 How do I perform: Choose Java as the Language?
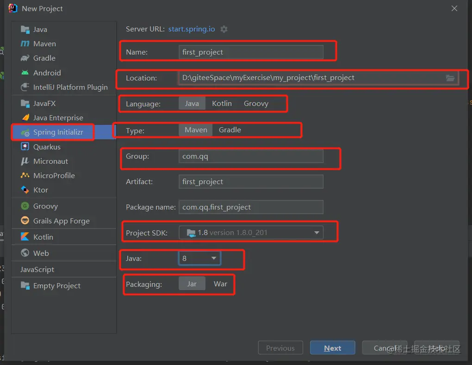192,104
